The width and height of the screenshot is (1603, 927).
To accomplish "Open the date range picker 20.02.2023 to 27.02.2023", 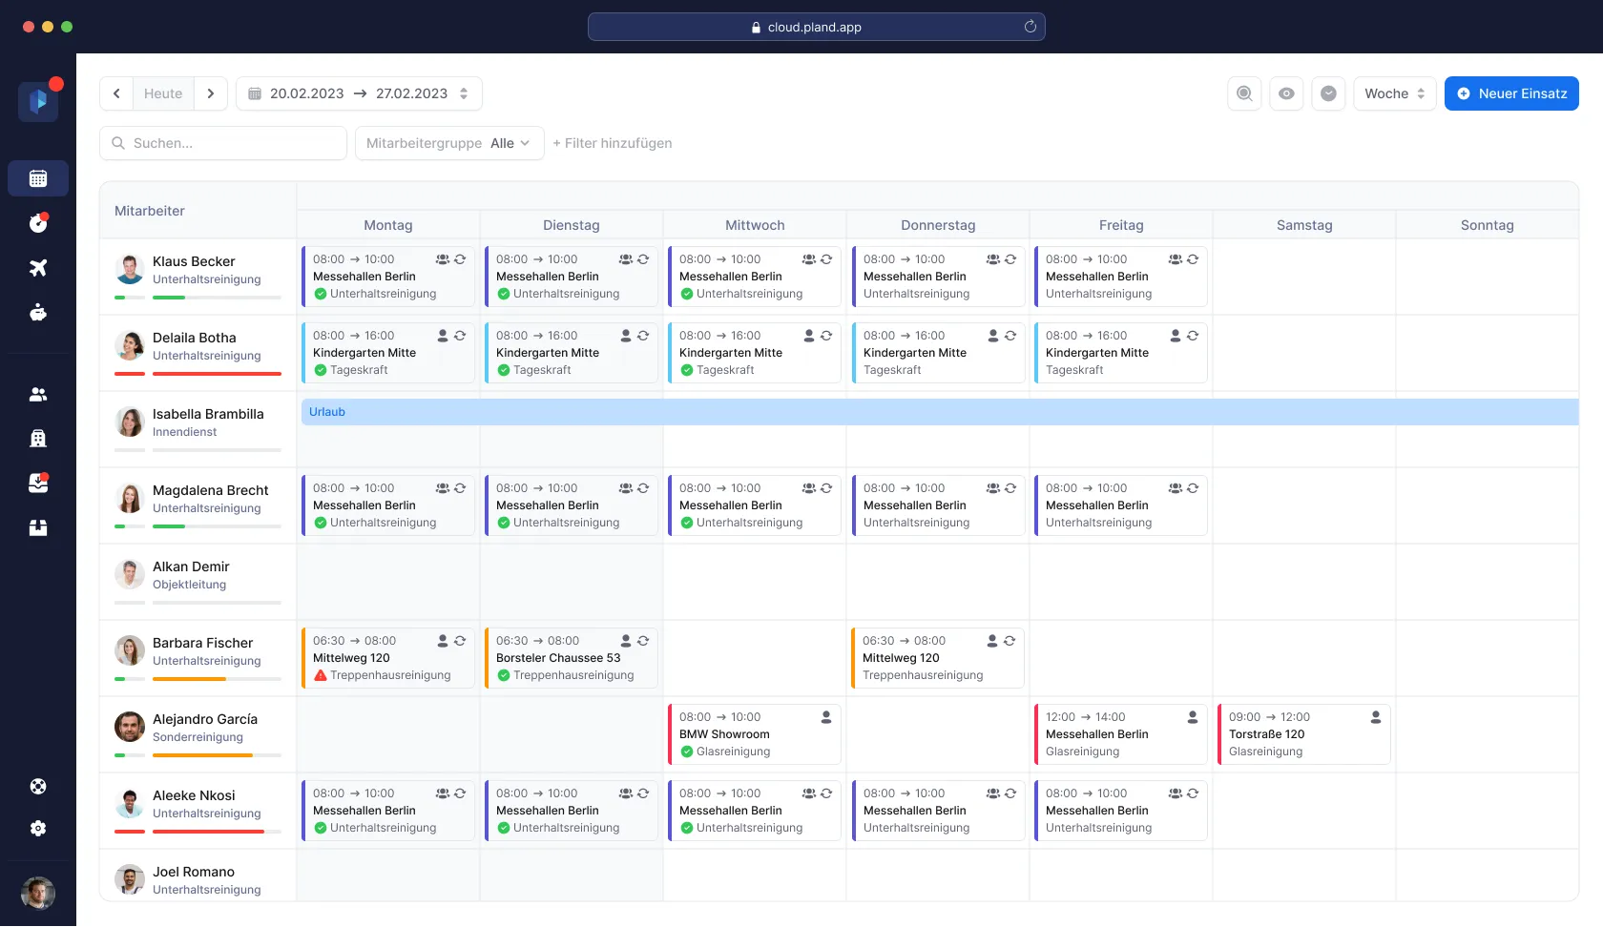I will tap(359, 93).
